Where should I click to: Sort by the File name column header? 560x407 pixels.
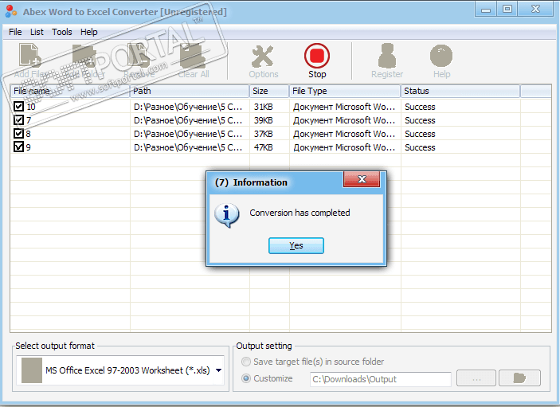click(x=70, y=91)
